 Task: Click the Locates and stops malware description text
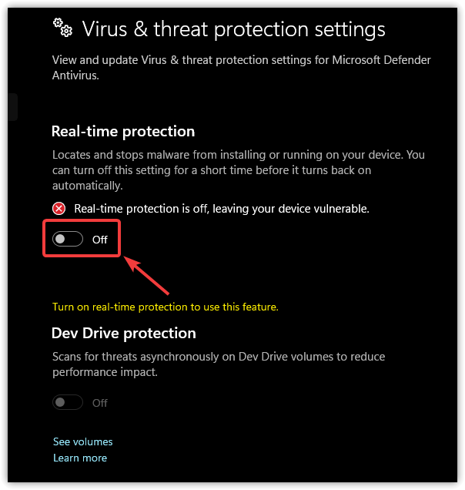click(237, 170)
